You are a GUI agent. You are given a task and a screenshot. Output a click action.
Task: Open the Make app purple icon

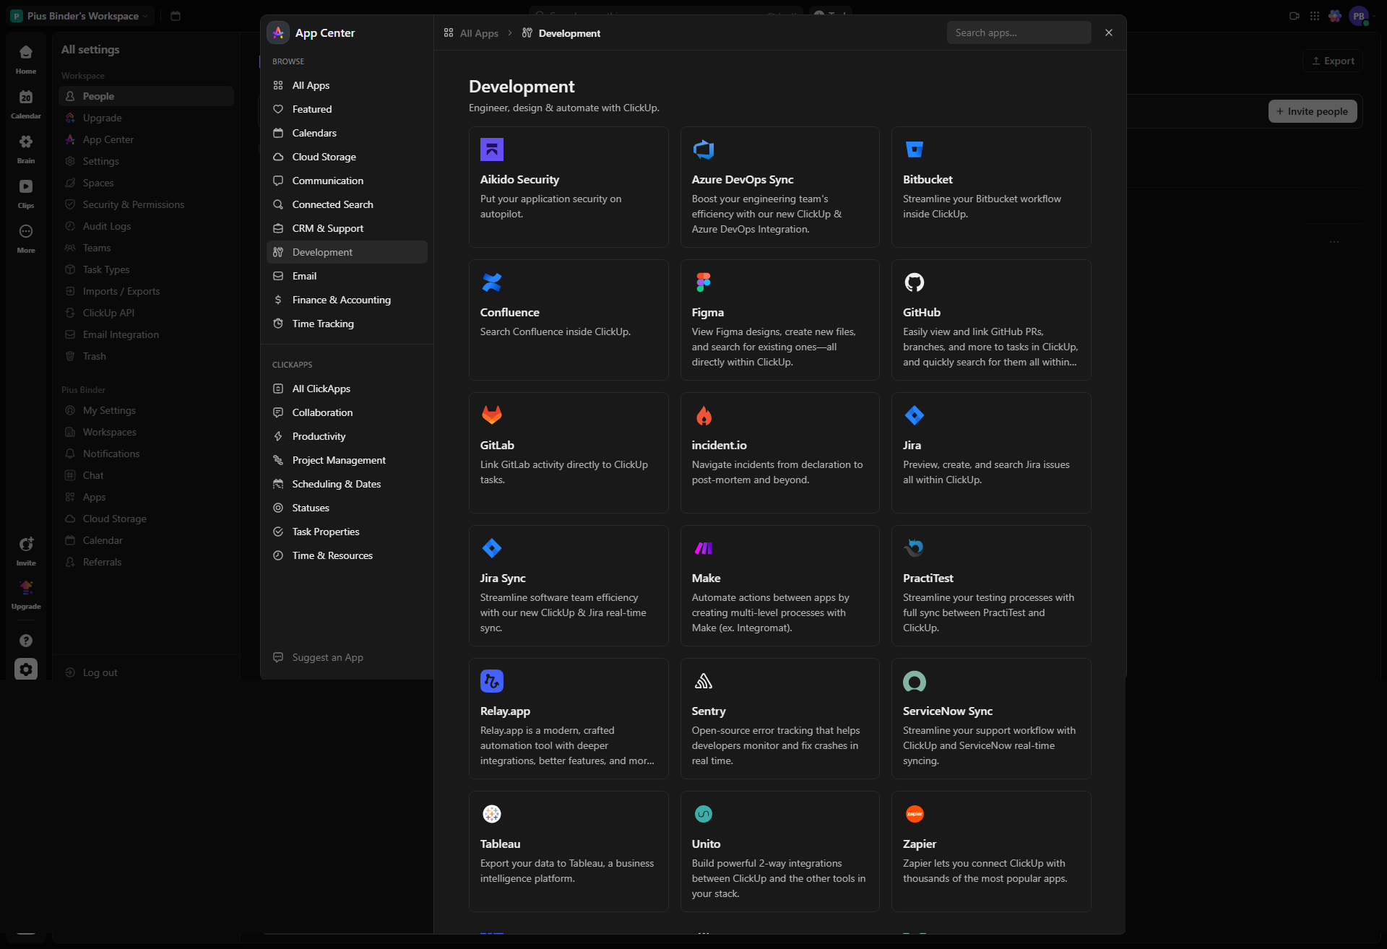tap(703, 548)
